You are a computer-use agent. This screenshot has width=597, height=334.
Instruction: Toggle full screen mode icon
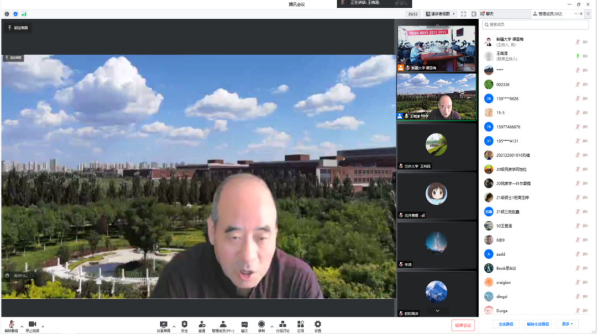(463, 14)
